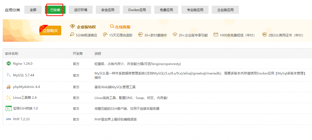Click the 宝塔SSH终端 terminal icon

[9, 108]
